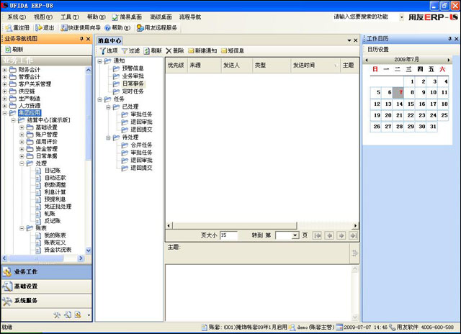Click the 帮助 help toolbar icon
Viewport: 461px width, 334px height.
(x=107, y=28)
